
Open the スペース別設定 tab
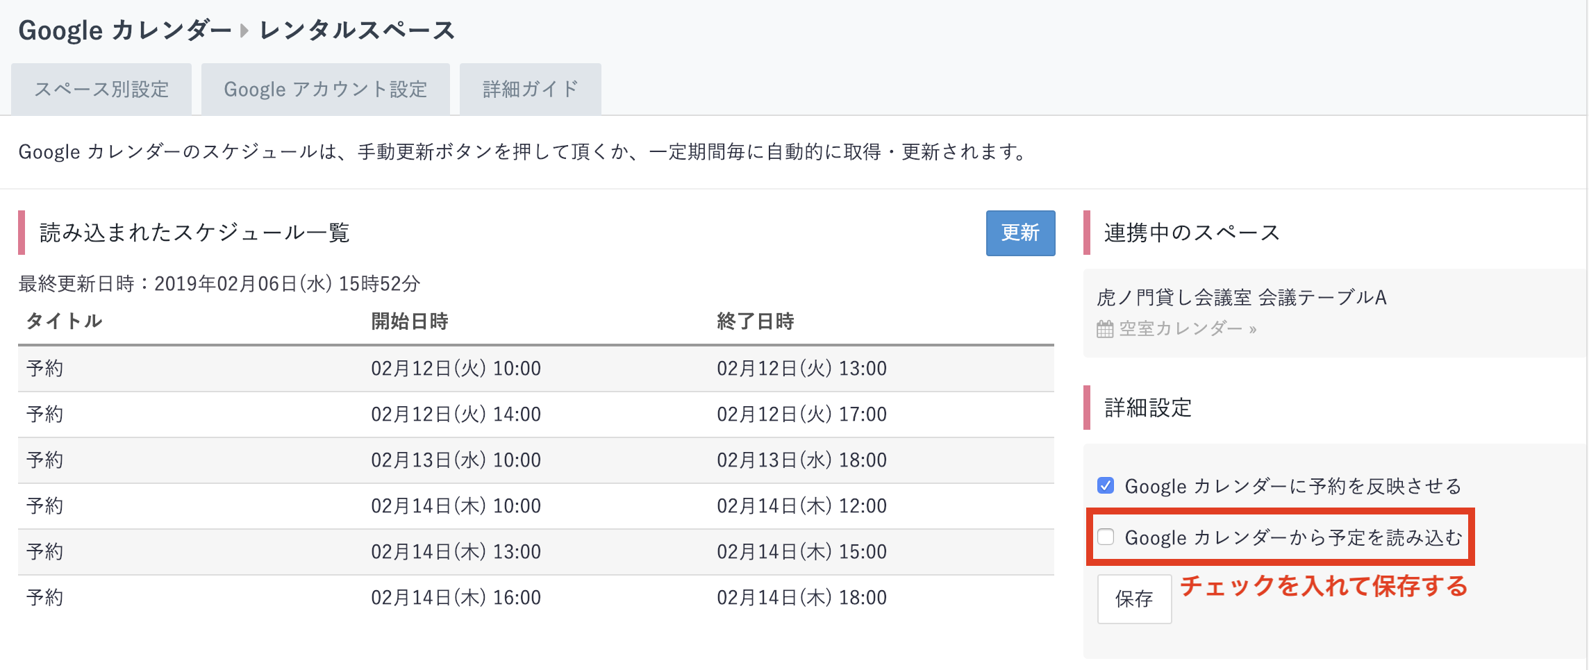pos(101,89)
